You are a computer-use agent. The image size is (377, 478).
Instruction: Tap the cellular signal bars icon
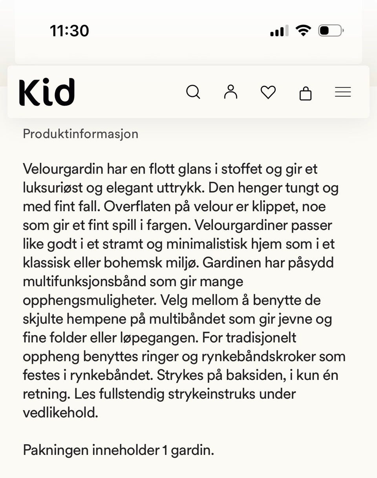pyautogui.click(x=279, y=31)
